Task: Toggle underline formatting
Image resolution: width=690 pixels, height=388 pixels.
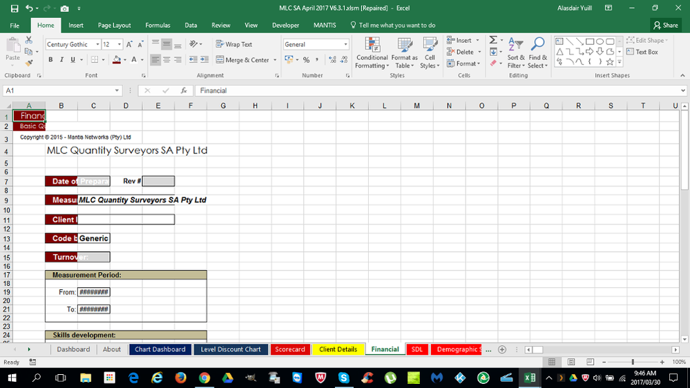Action: tap(73, 60)
